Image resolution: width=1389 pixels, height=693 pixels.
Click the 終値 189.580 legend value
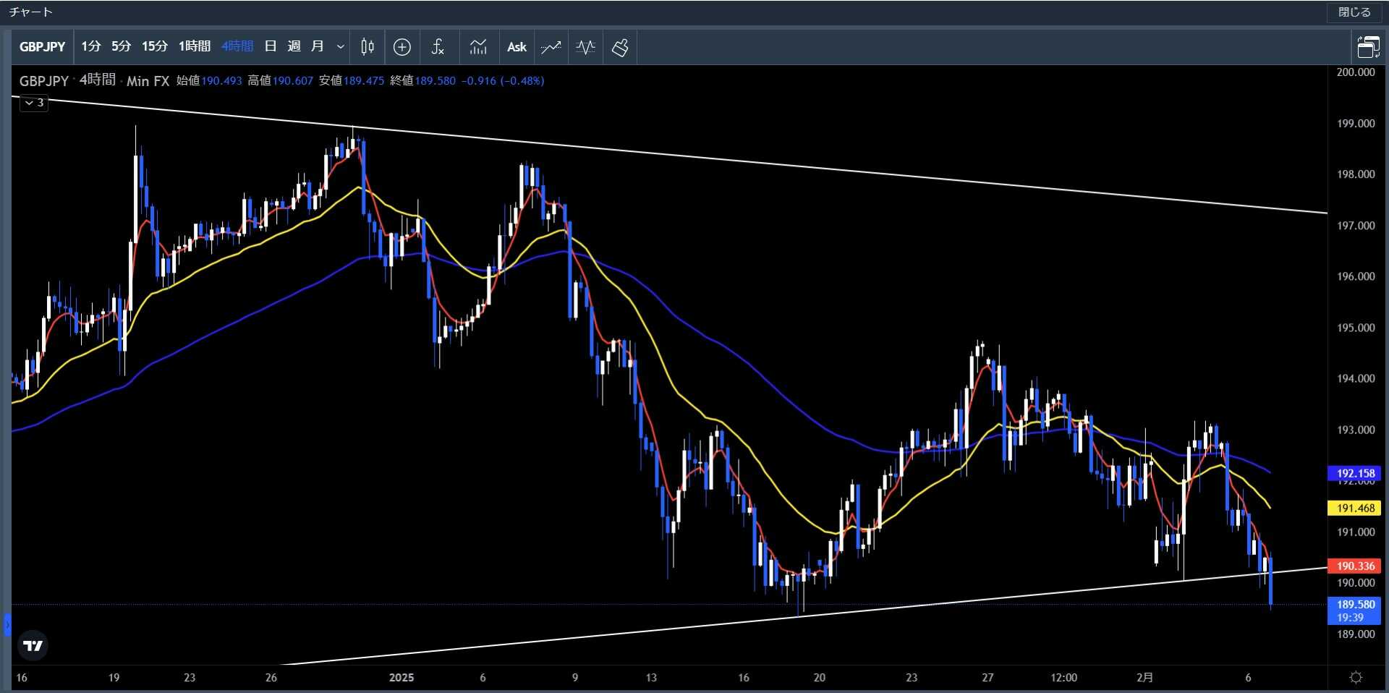pyautogui.click(x=422, y=81)
